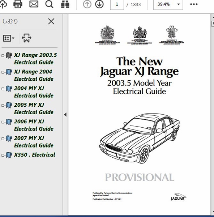The image size is (214, 217).
Task: Open the bookmark options list dropdown
Action: 9,38
